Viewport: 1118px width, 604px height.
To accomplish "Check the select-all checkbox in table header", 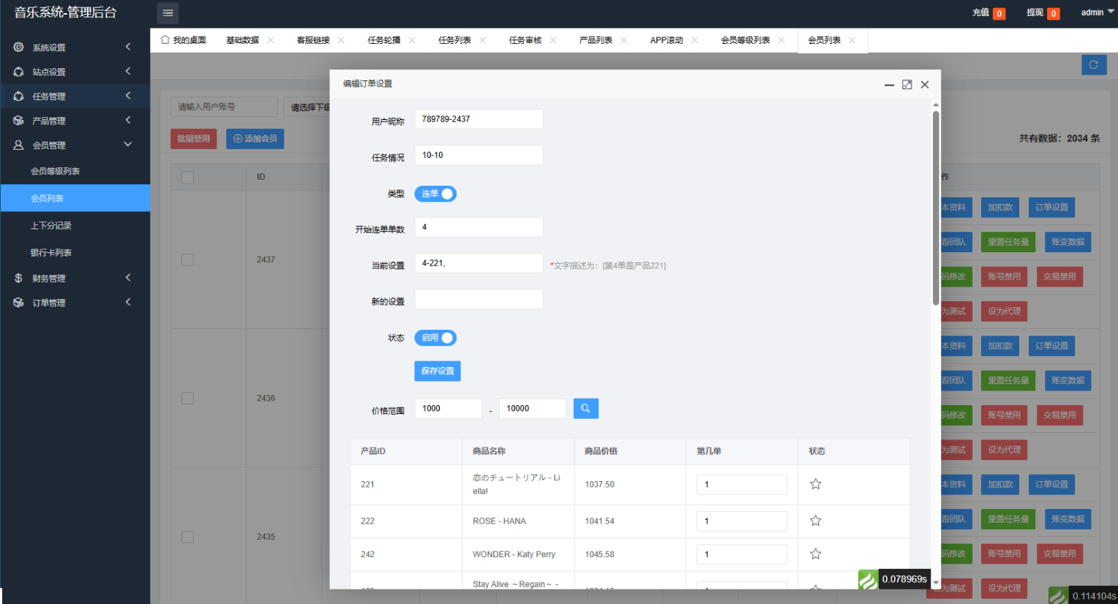I will pyautogui.click(x=187, y=177).
